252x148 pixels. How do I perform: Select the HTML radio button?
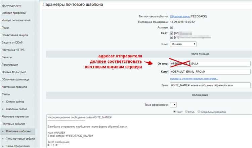click(x=186, y=112)
